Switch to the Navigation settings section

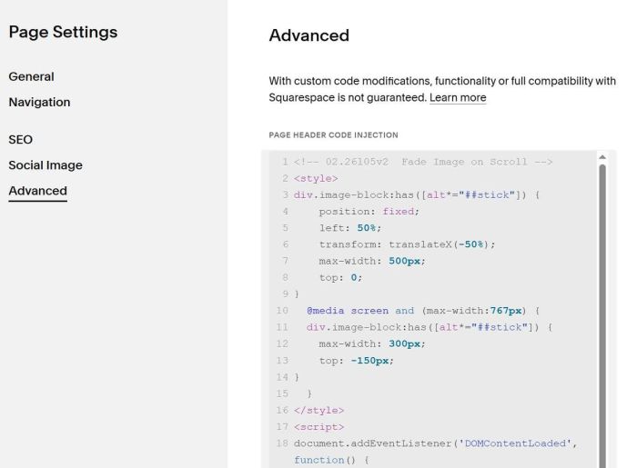click(39, 103)
